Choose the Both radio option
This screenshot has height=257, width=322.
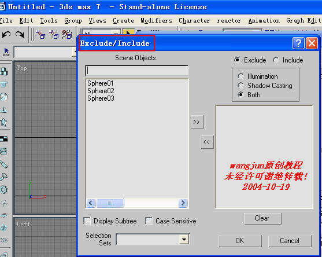(240, 94)
